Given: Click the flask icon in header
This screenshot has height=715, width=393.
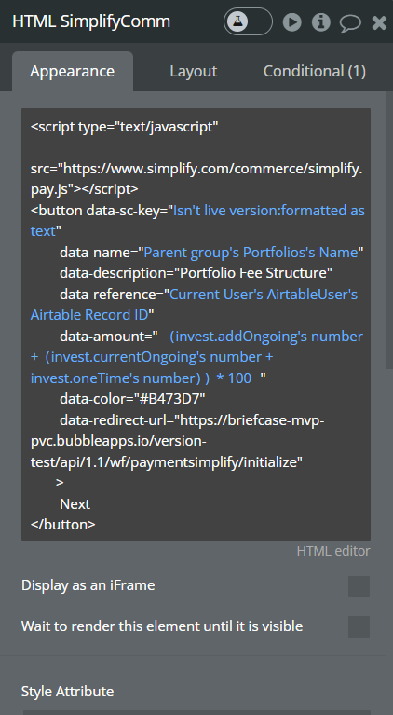Looking at the screenshot, I should (x=237, y=21).
